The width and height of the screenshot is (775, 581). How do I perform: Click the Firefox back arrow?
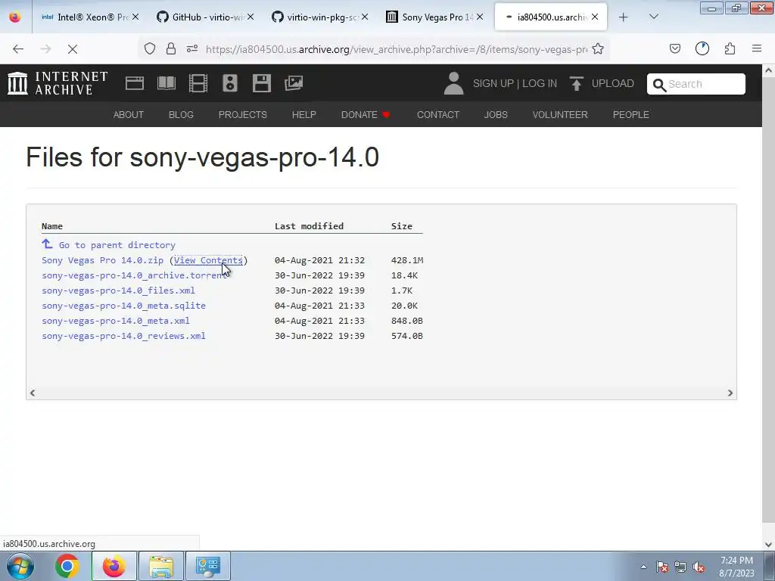pos(18,49)
